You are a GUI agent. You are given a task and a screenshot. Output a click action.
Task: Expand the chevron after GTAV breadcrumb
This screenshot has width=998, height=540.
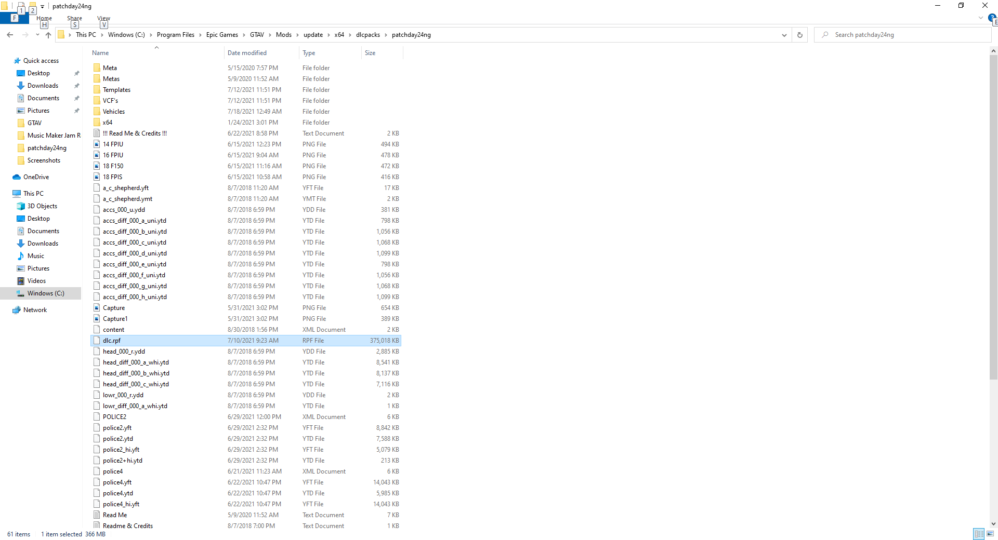(270, 35)
